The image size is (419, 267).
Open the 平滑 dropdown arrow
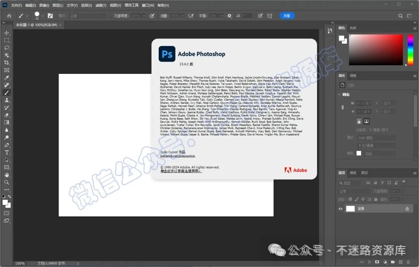(x=222, y=16)
